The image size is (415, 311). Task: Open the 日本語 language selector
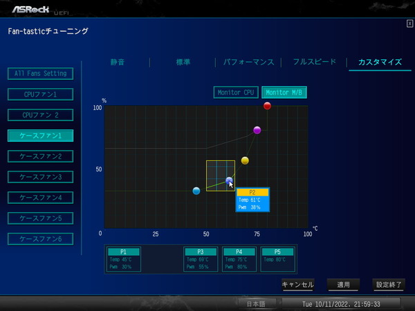(257, 303)
